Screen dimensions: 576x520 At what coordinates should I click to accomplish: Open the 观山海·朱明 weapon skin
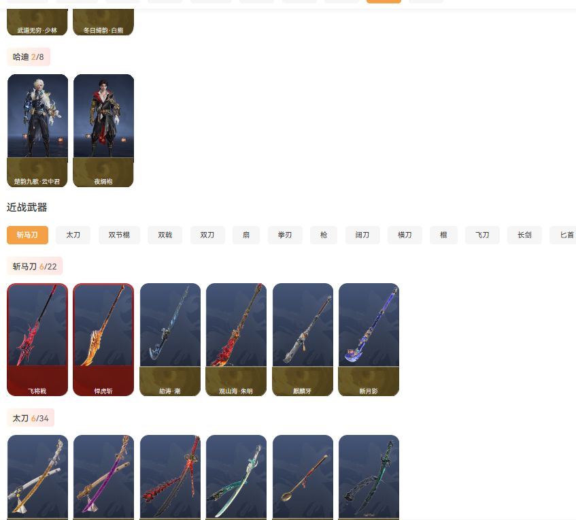click(236, 340)
